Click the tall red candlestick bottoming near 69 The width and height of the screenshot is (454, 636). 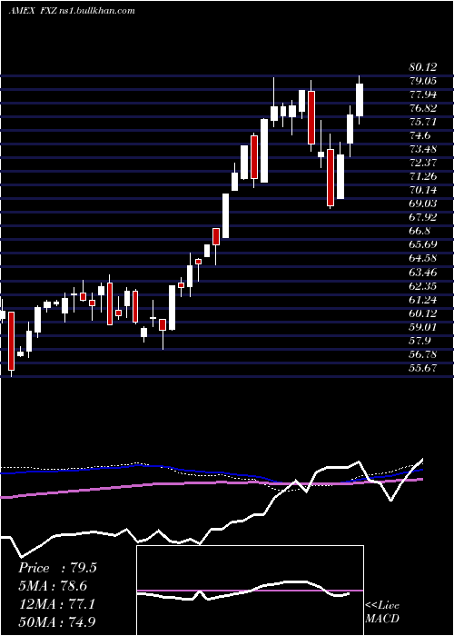331,178
